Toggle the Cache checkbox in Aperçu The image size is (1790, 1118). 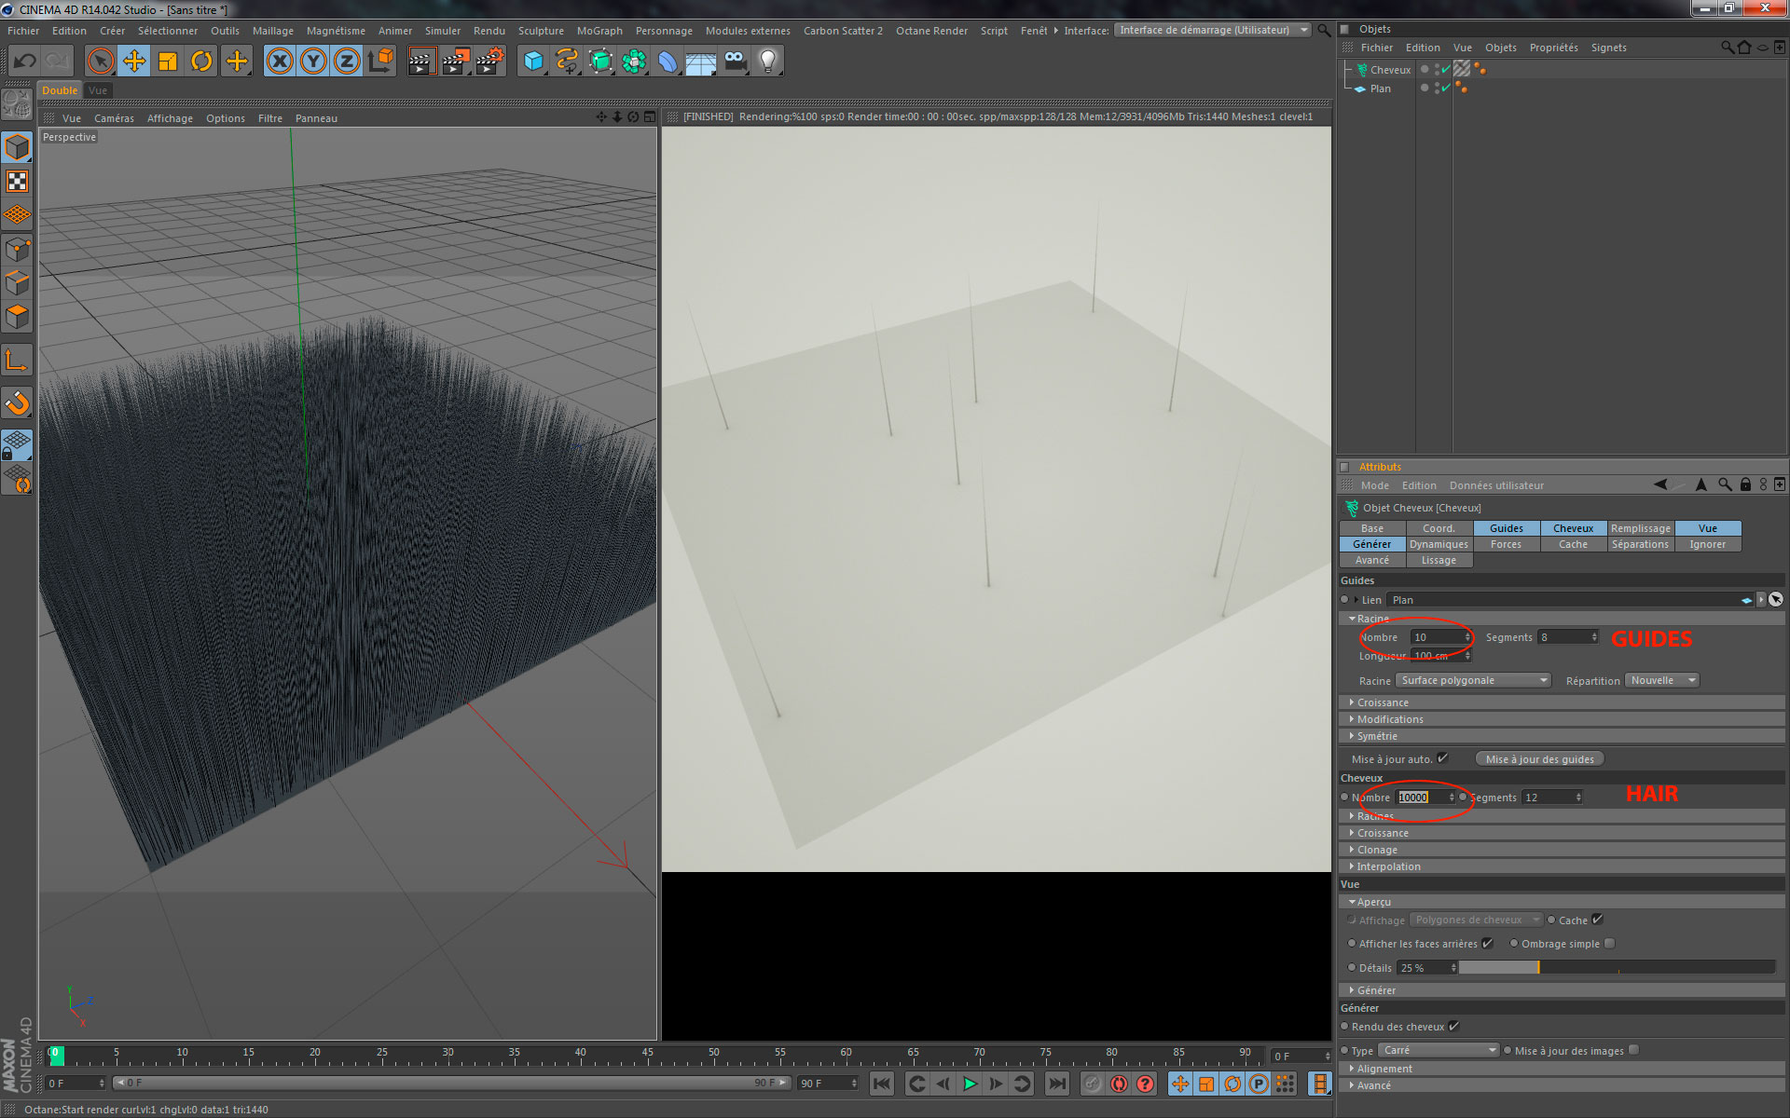point(1597,920)
